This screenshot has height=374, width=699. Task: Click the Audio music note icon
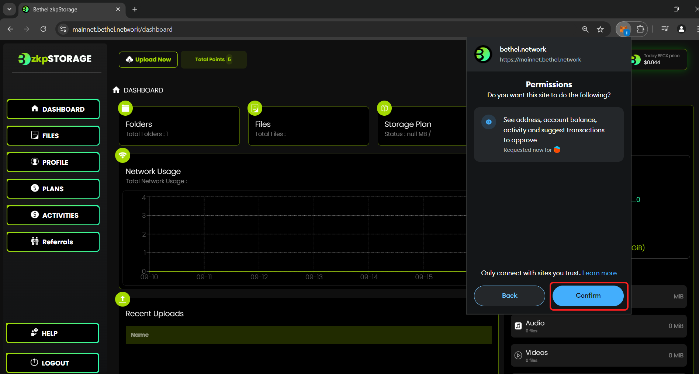coord(518,326)
